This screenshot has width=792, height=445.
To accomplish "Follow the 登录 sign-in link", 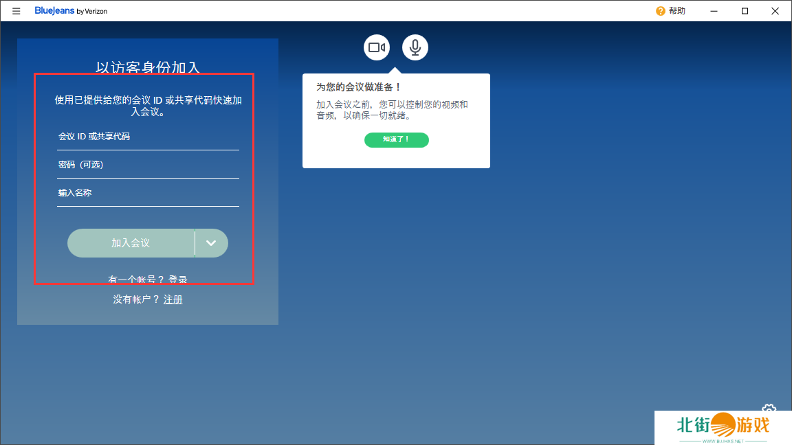I will tap(178, 279).
